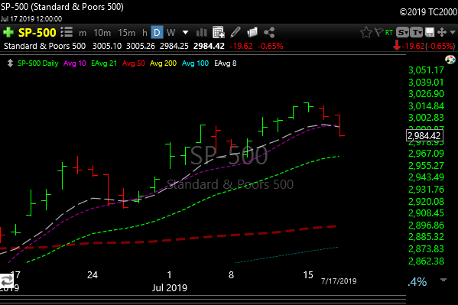Click the EAvg 8 indicator label
This screenshot has height=305, width=458.
(x=226, y=63)
